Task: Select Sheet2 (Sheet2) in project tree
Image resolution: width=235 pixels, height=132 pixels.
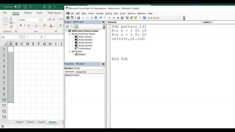Action: point(85,40)
